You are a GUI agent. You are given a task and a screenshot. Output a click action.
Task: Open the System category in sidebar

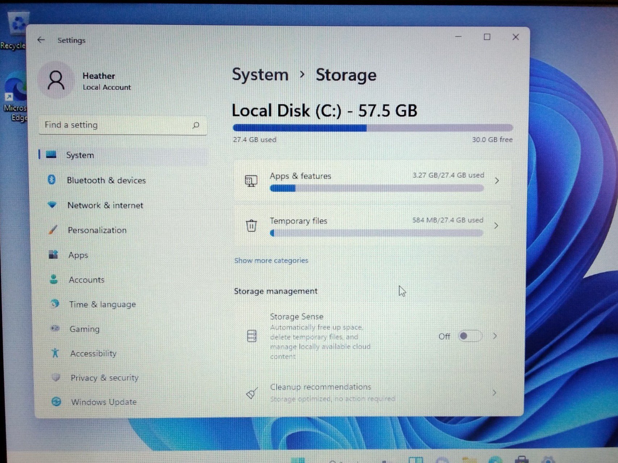[x=123, y=155]
